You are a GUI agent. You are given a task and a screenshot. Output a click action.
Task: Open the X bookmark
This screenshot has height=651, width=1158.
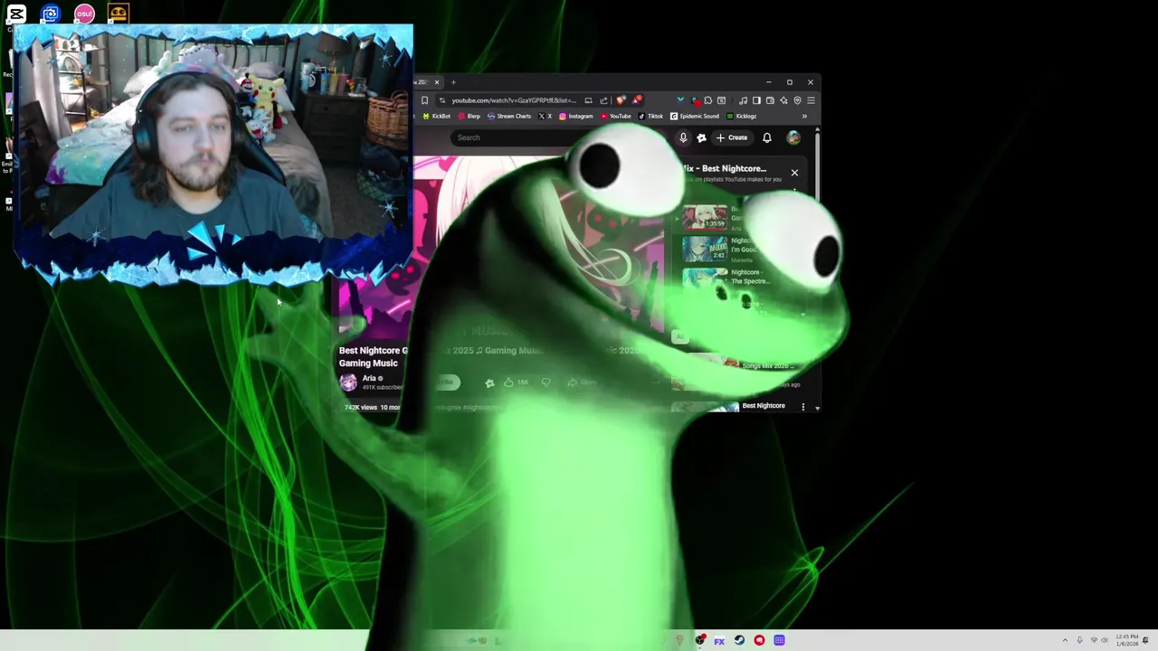click(546, 116)
